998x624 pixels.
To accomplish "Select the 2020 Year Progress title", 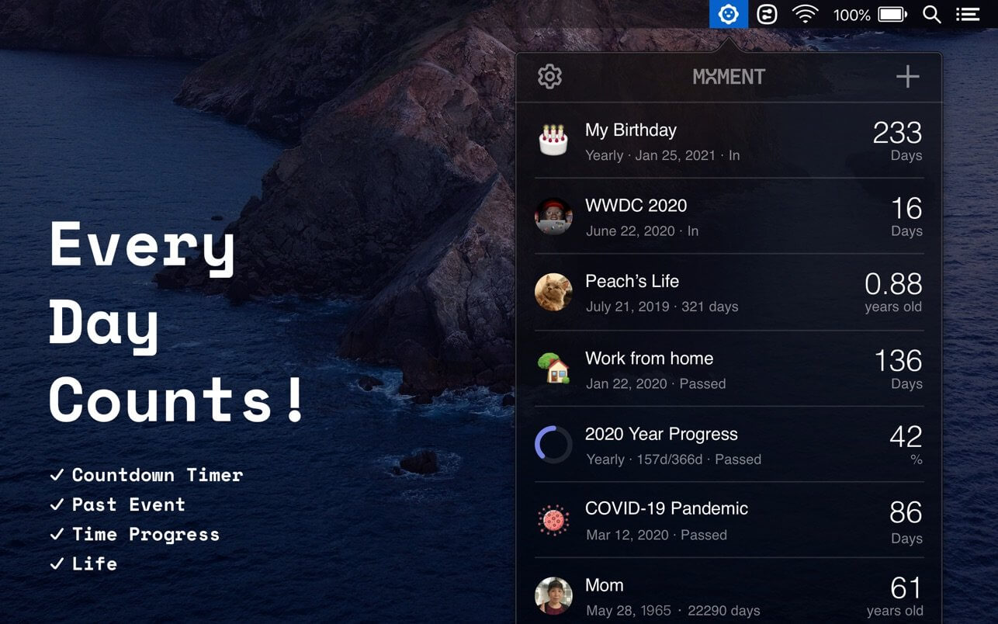I will point(661,434).
